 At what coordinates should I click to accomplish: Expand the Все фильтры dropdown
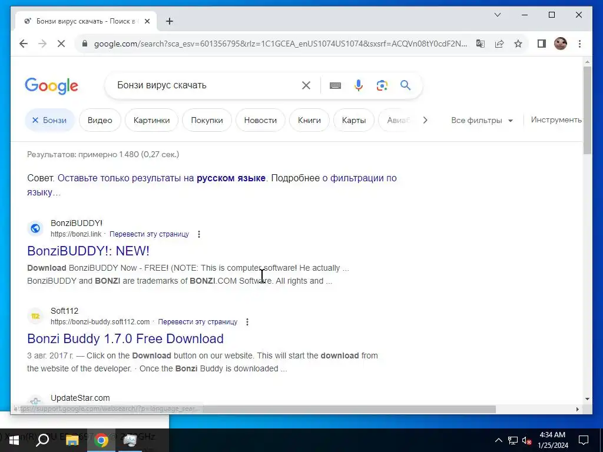[482, 120]
